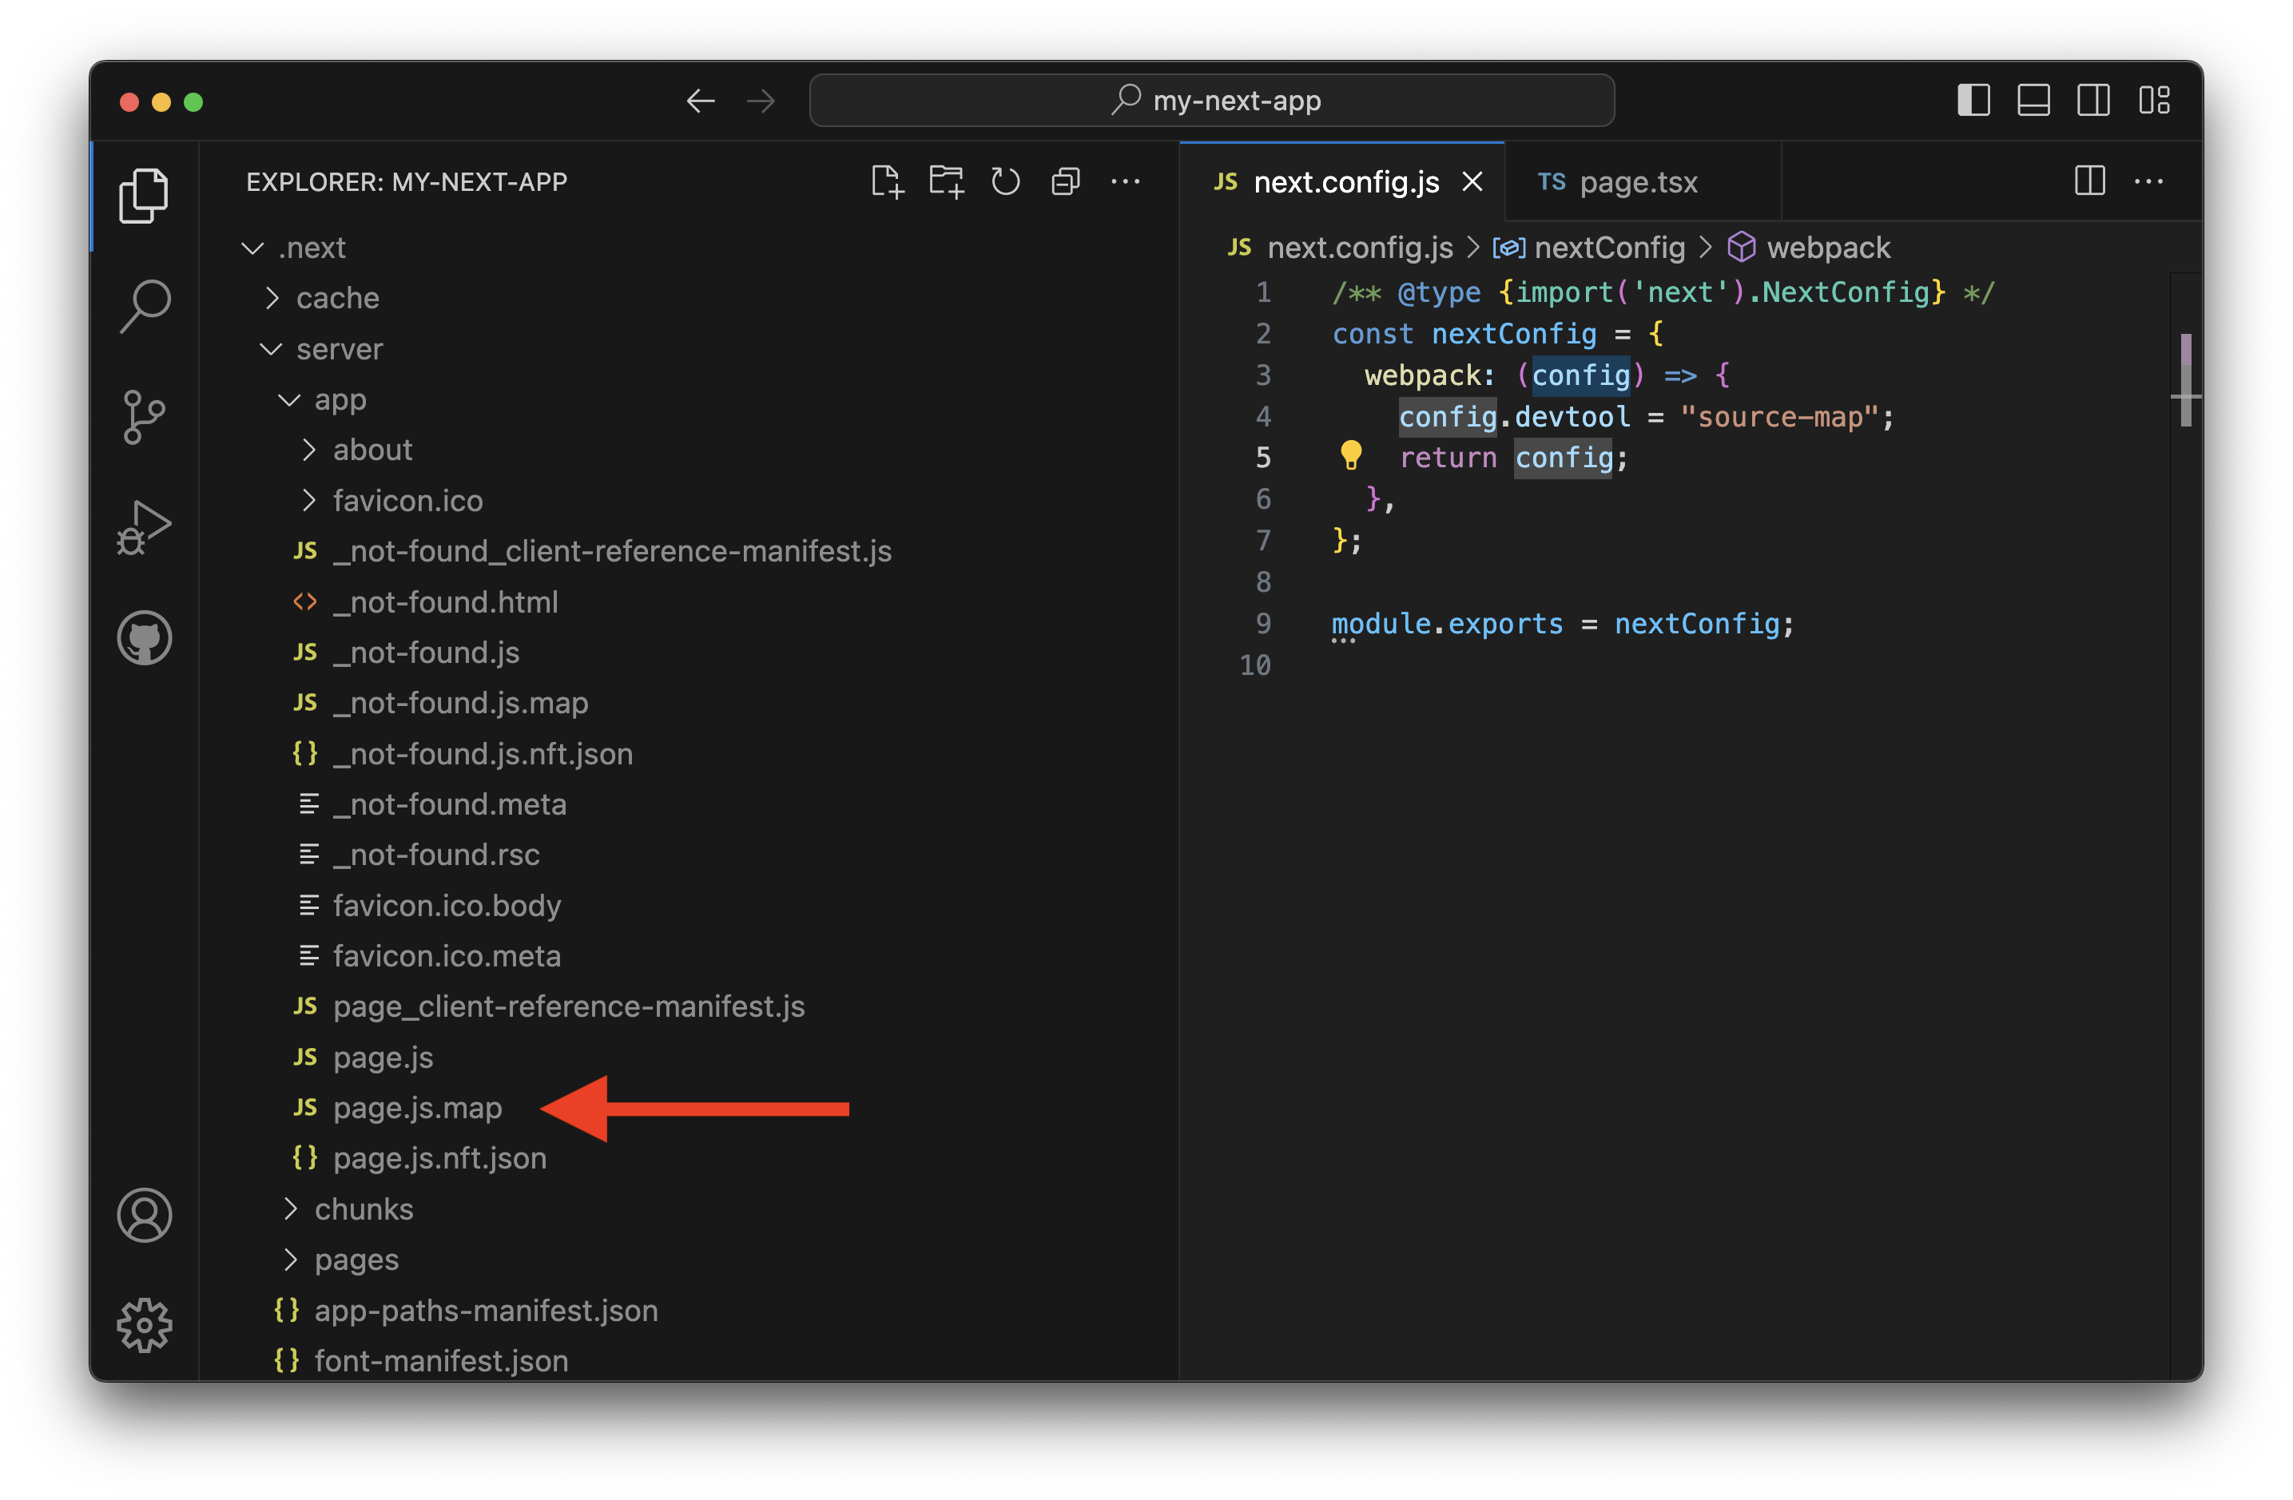Toggle the primary sidebar visibility
Viewport: 2293px width, 1500px height.
pos(1973,100)
